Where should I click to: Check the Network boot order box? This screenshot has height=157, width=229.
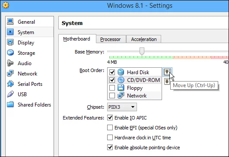112,95
